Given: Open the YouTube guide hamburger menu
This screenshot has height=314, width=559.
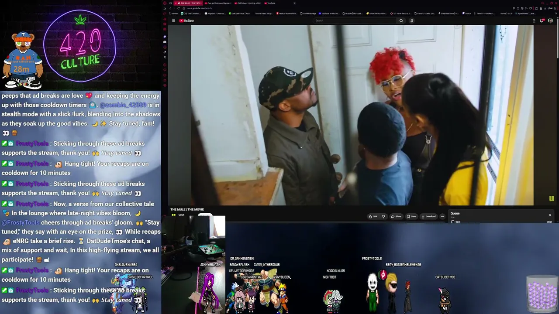Looking at the screenshot, I should (x=173, y=20).
